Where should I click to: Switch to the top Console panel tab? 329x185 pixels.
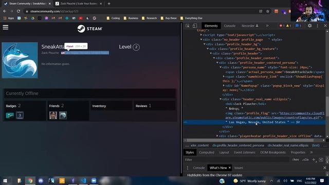pos(230,26)
